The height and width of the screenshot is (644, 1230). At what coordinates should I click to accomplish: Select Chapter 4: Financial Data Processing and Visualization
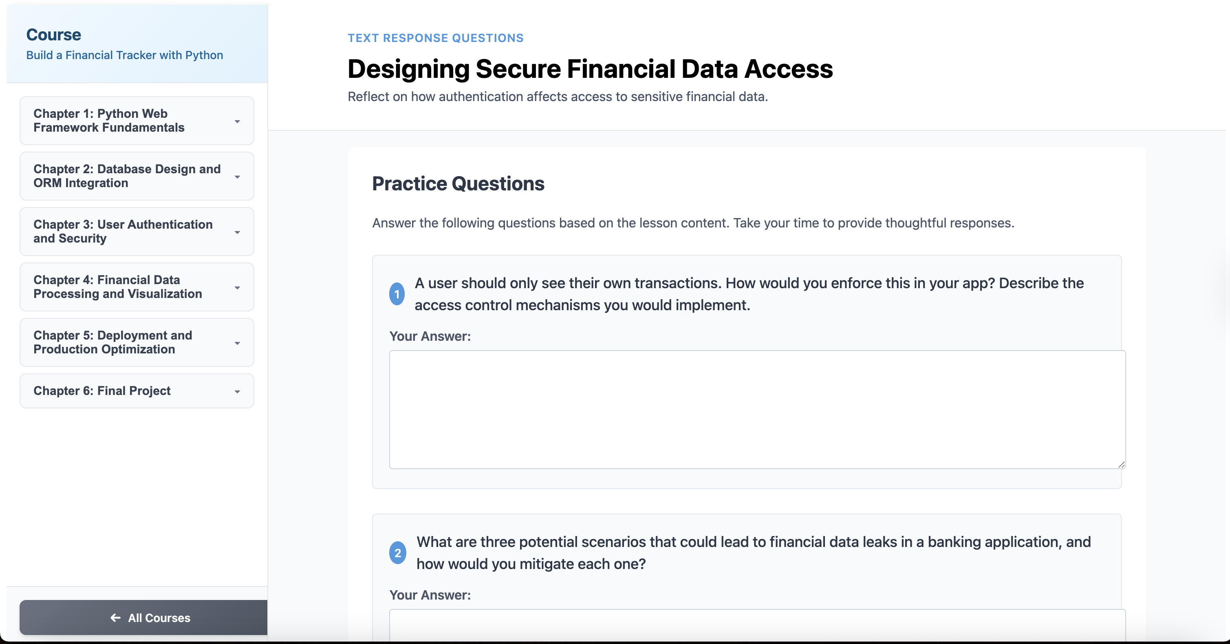tap(117, 287)
